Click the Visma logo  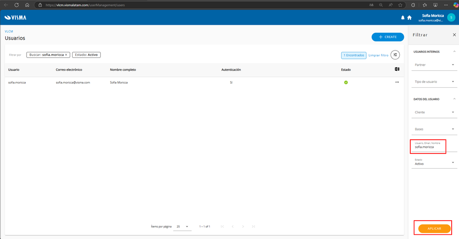tap(16, 17)
